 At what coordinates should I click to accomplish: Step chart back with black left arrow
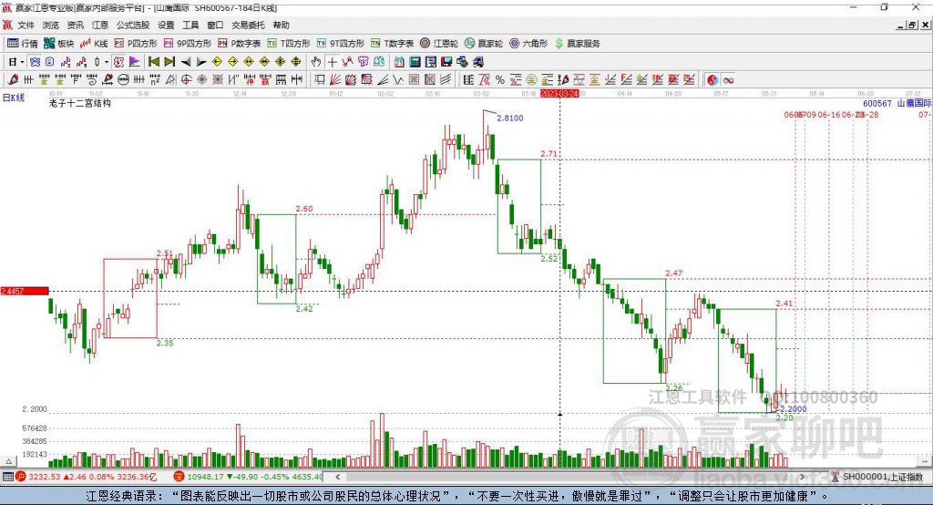coord(186,61)
